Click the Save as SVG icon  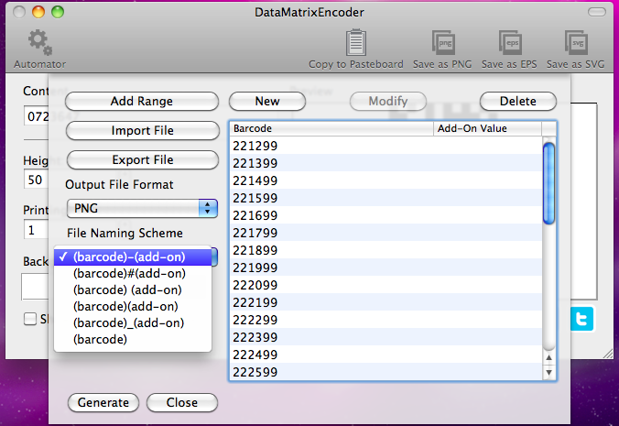point(576,42)
